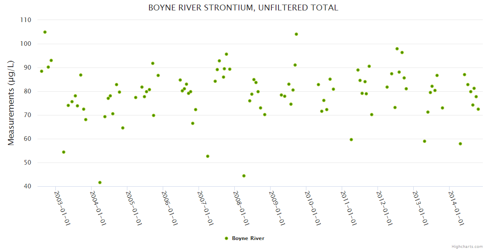
Task: Select the data point near 53 in 2007
Action: coord(208,156)
